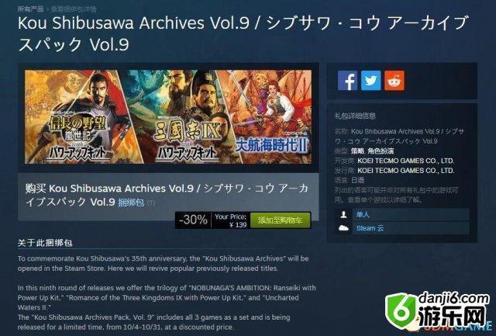Open the 捆绑包 bundle info link
This screenshot has width=496, height=336.
(x=131, y=203)
